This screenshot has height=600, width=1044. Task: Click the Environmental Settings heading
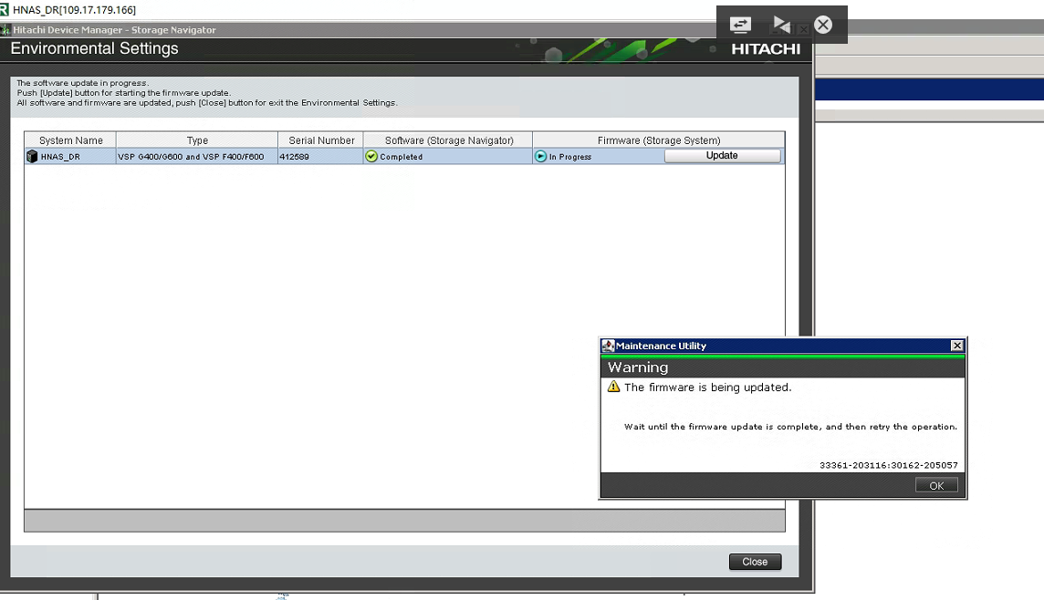(95, 48)
